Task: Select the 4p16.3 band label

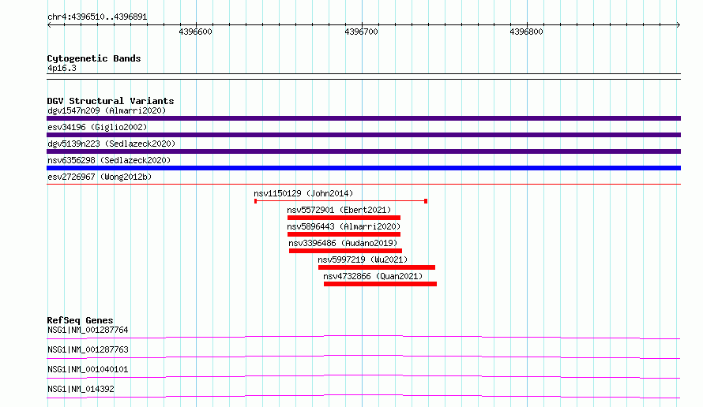Action: (62, 68)
